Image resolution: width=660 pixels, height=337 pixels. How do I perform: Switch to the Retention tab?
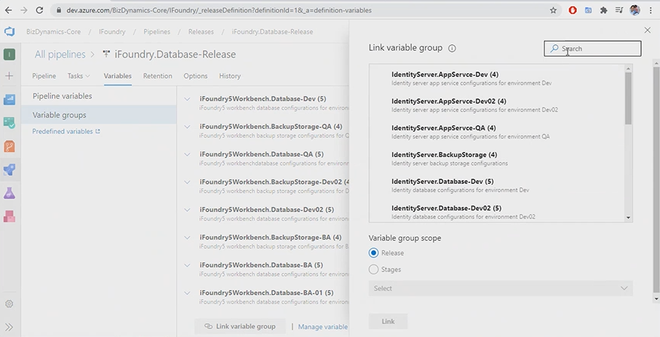click(157, 76)
